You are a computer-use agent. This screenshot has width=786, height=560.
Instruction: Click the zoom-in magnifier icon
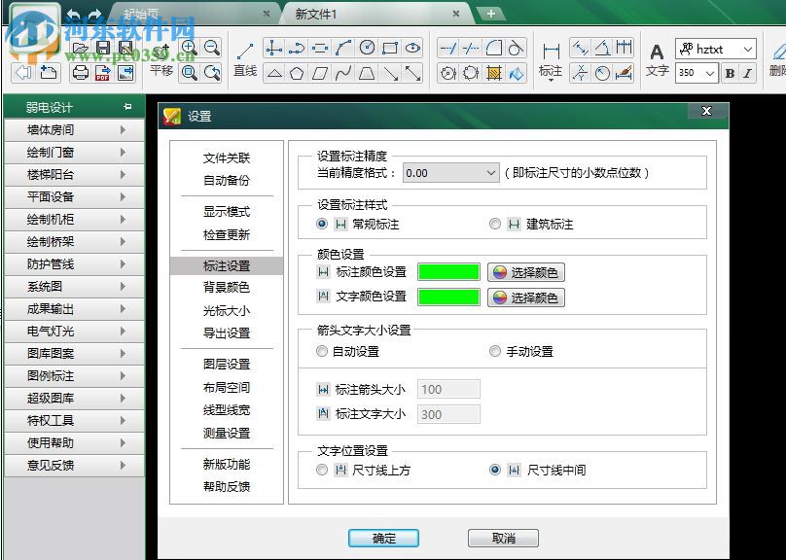point(187,46)
